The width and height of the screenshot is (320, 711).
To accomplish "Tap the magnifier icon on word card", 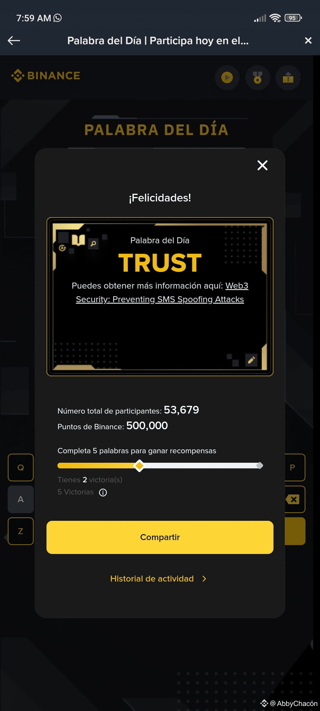I will coord(93,244).
